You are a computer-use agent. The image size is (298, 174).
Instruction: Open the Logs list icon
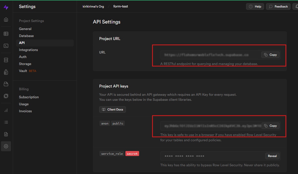[6, 122]
